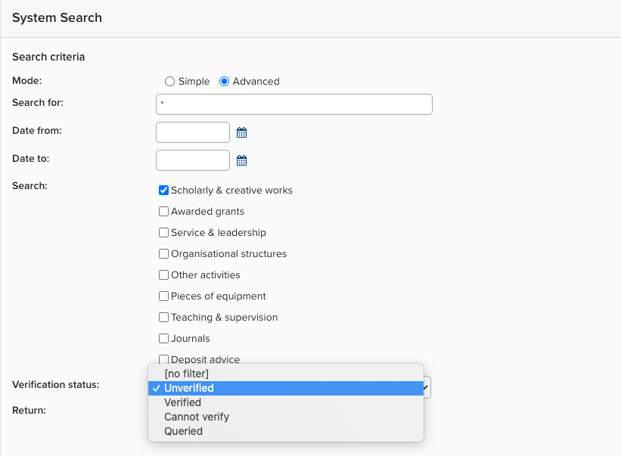621x456 pixels.
Task: Tick the Service & leadership checkbox
Action: (163, 233)
